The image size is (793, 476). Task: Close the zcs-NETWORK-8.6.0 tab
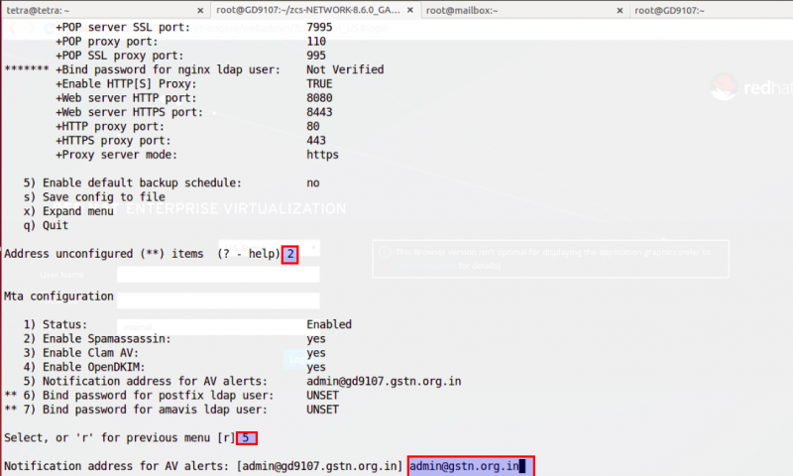410,10
